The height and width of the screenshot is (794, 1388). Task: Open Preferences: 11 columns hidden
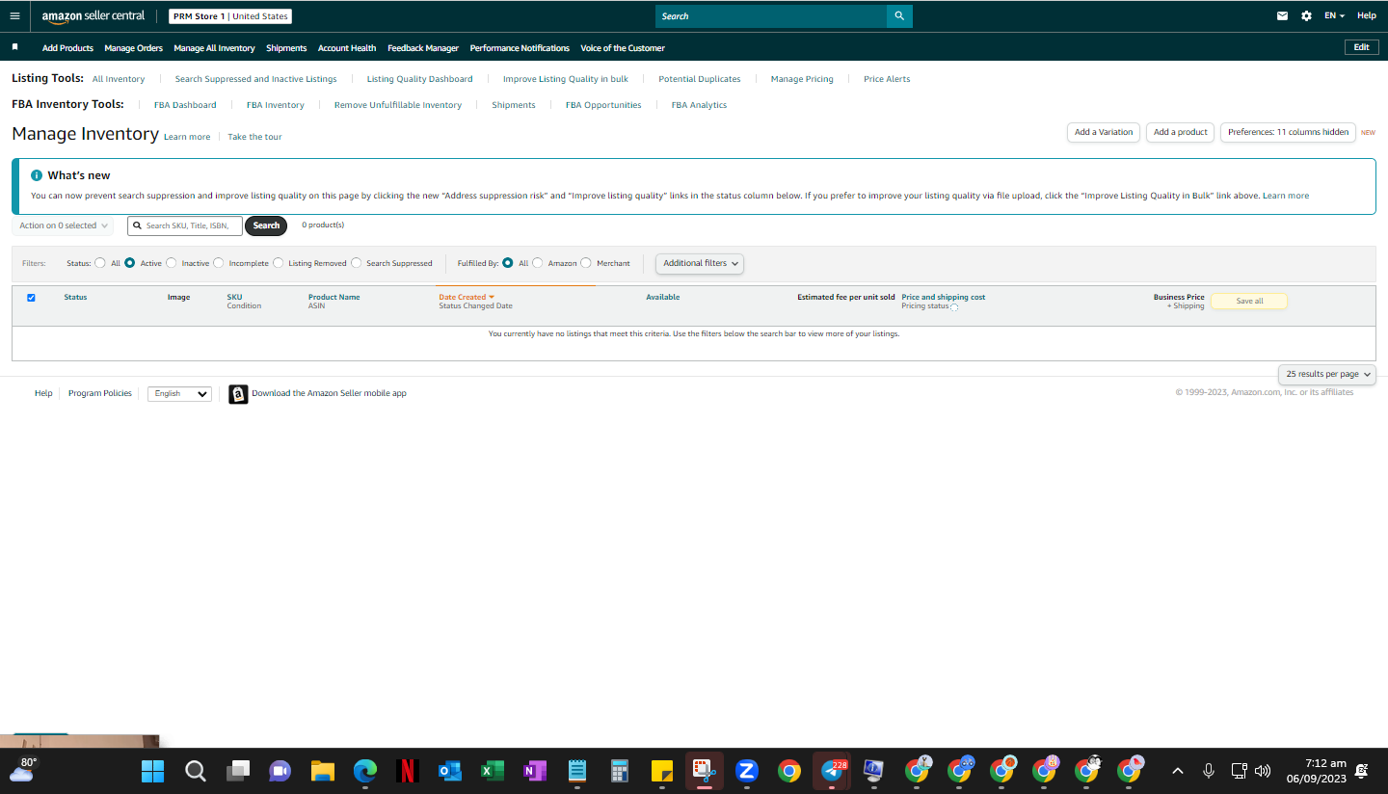pos(1288,132)
